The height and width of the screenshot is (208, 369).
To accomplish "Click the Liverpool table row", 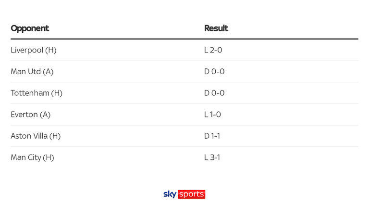I will pos(184,50).
